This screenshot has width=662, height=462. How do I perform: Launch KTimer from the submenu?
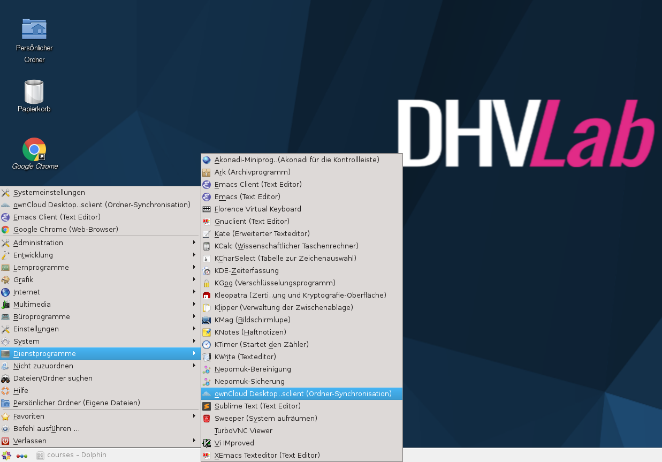pos(302,344)
